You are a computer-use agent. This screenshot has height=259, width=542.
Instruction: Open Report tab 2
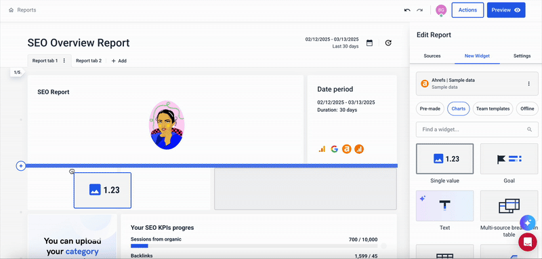pyautogui.click(x=89, y=60)
